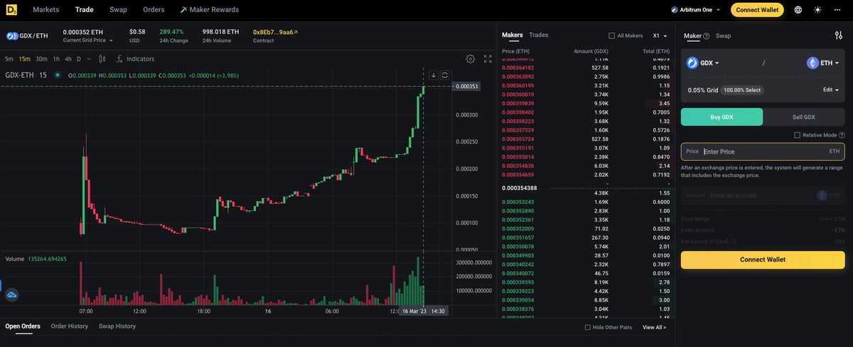This screenshot has width=853, height=347.
Task: Click Relative Mode help question mark
Action: [x=842, y=135]
